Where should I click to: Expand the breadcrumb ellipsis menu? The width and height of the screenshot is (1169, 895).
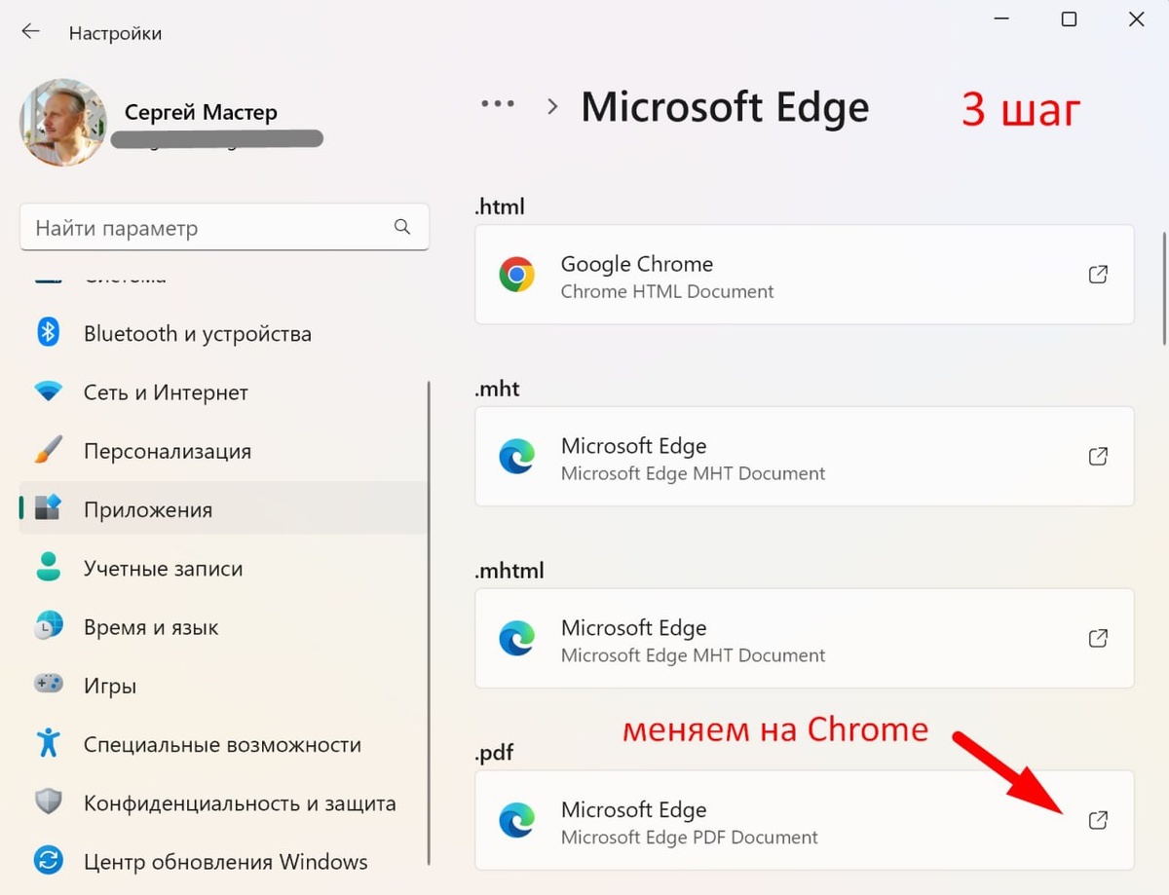[497, 104]
